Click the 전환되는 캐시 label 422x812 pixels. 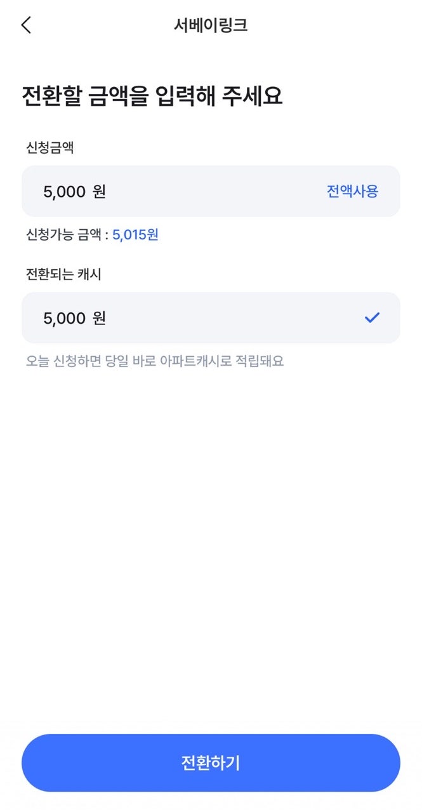pos(64,275)
